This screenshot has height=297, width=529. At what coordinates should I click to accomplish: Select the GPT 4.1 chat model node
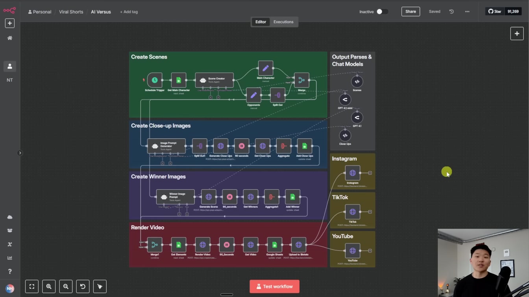click(x=357, y=117)
